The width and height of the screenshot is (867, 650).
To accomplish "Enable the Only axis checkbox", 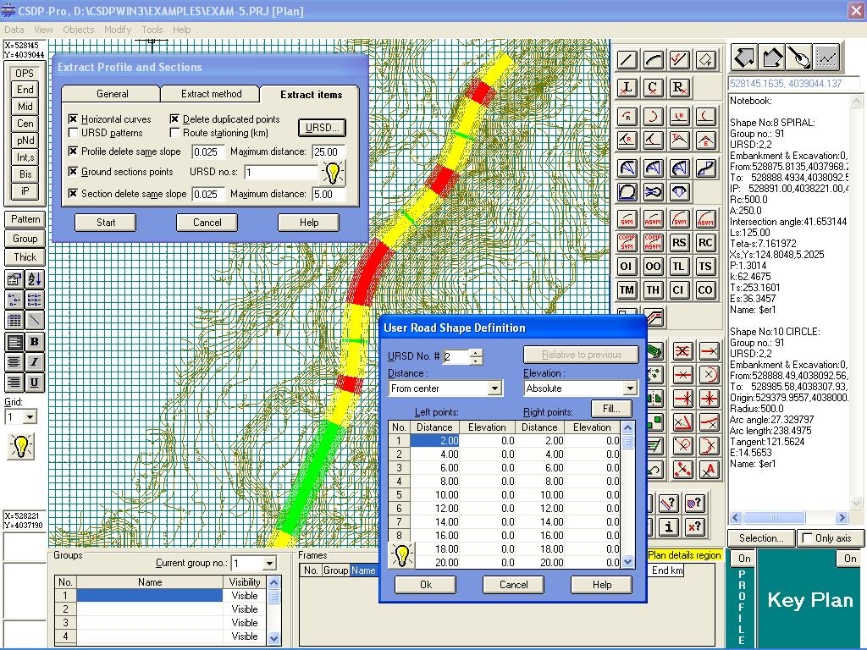I will point(807,537).
